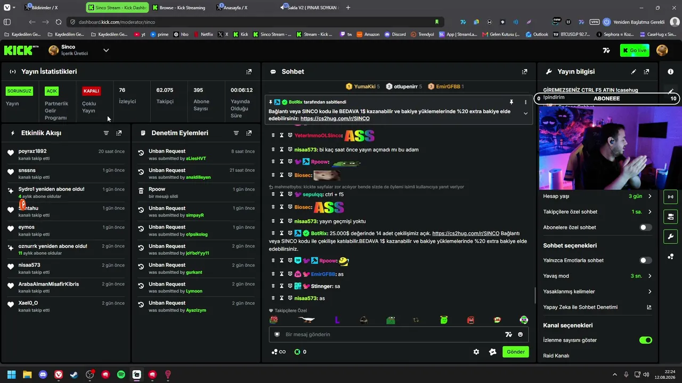Image resolution: width=682 pixels, height=383 pixels.
Task: Click the Gönder send button
Action: [x=516, y=352]
